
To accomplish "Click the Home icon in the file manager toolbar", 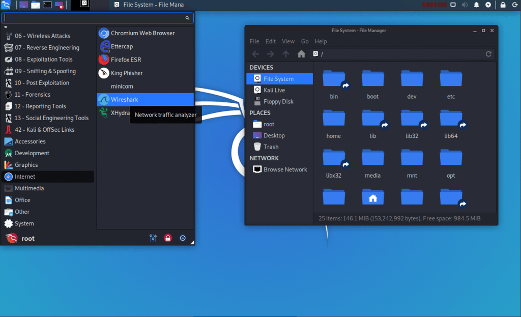I will pos(301,53).
